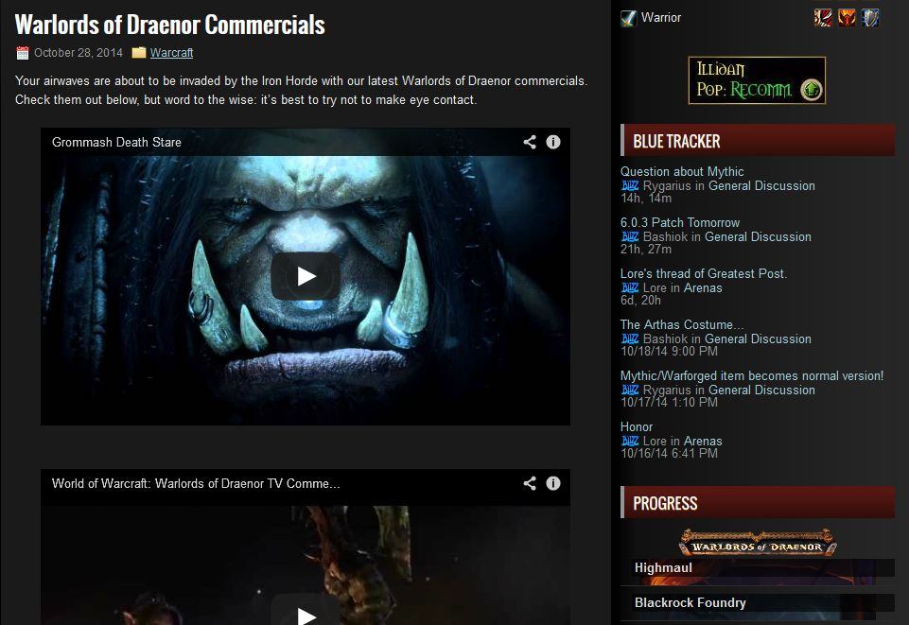Select the Protection shield spec icon
This screenshot has height=625, width=909.
coord(870,17)
